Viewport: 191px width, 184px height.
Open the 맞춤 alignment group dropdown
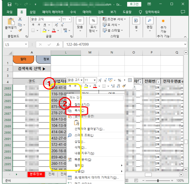[80, 24]
